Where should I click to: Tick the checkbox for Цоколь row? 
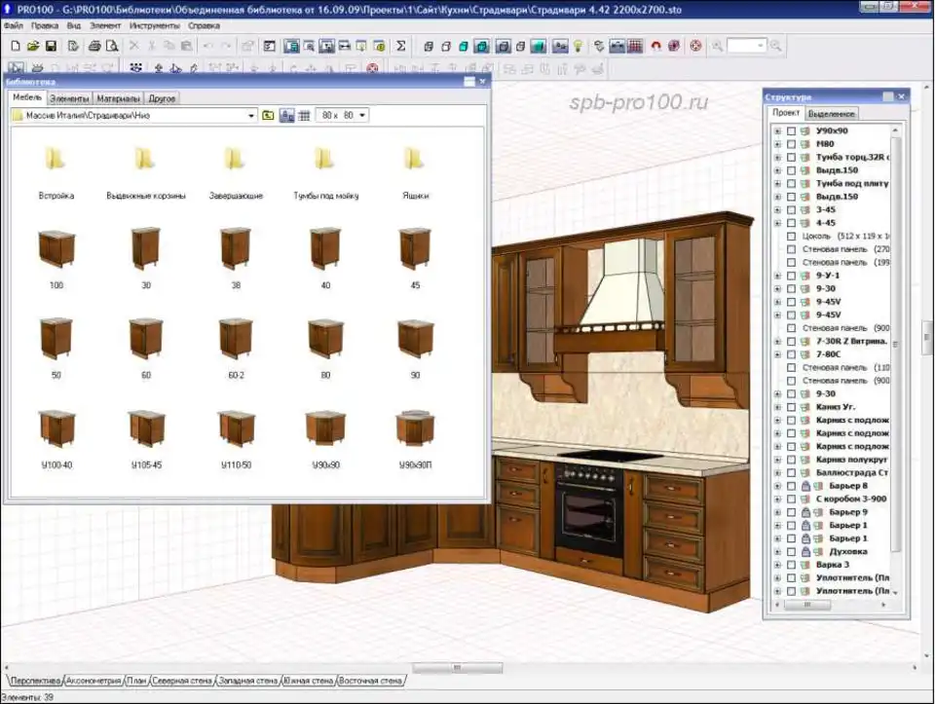click(791, 236)
